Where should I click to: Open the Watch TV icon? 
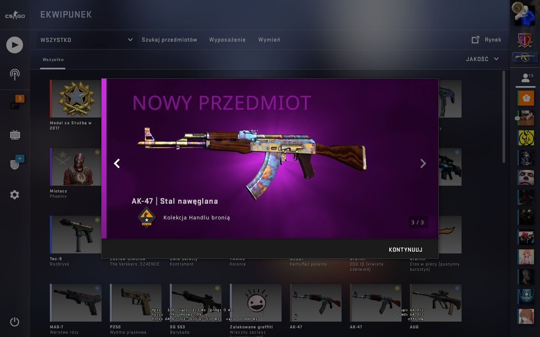pyautogui.click(x=15, y=134)
